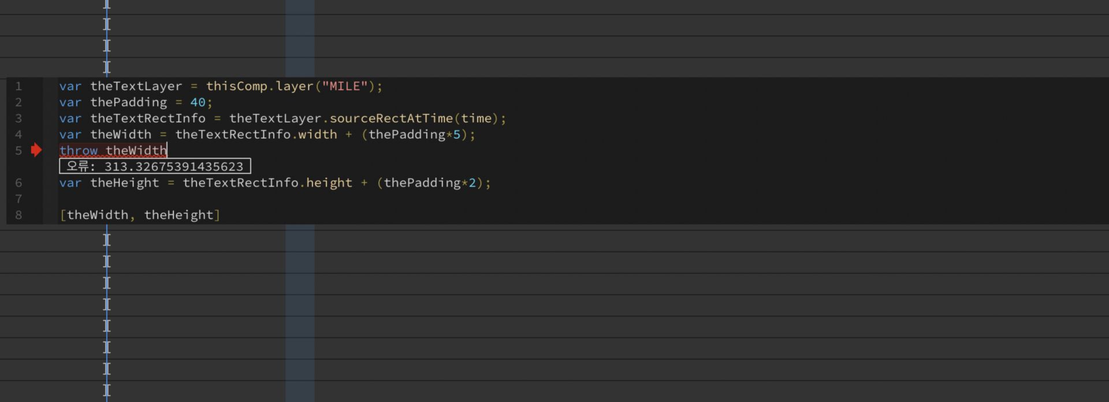This screenshot has height=402, width=1109.
Task: Click line number 3 in the gutter
Action: click(x=18, y=118)
